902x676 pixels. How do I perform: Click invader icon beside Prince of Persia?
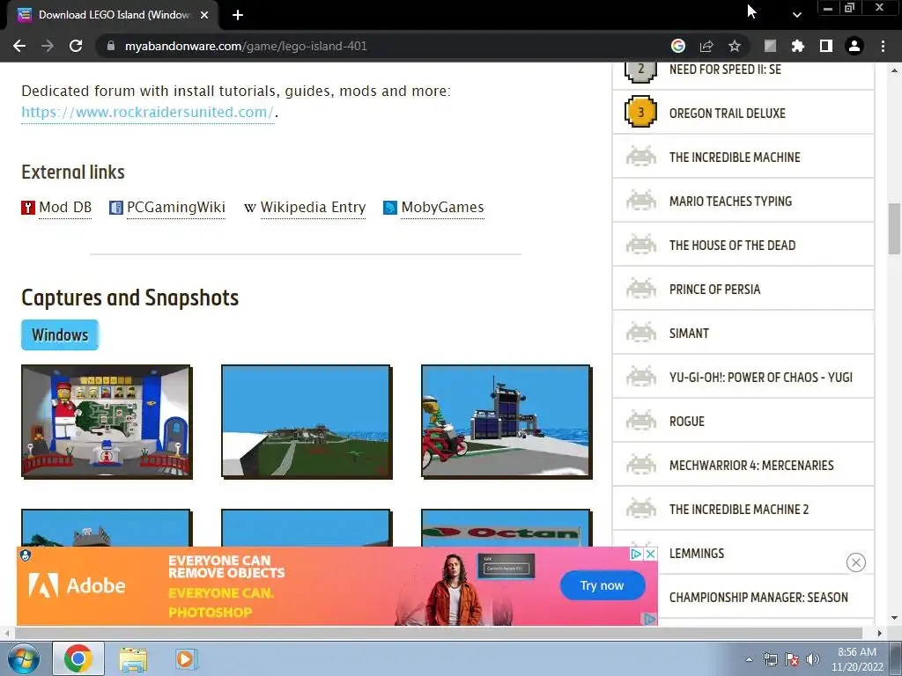point(641,289)
